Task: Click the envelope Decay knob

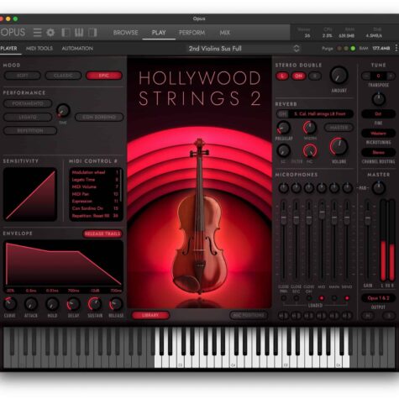Action: 73,304
